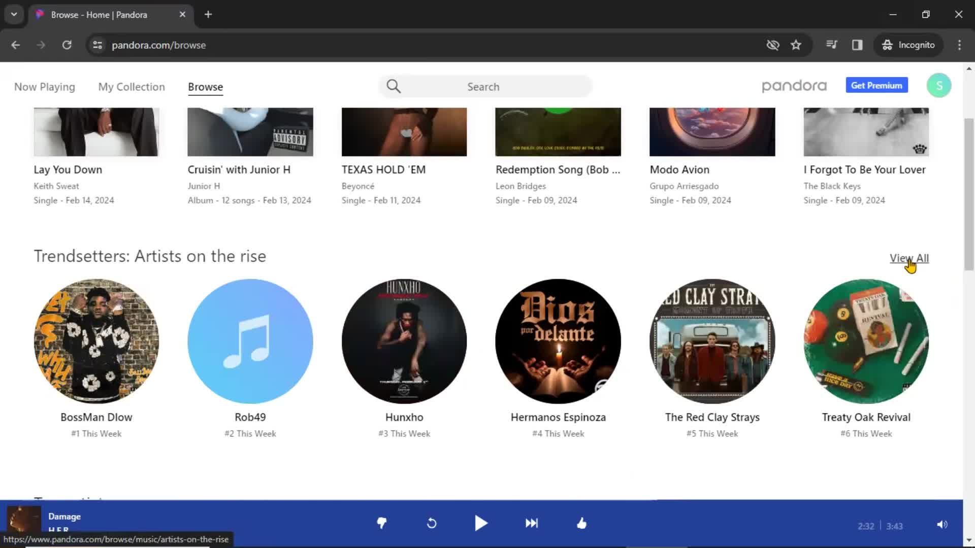The width and height of the screenshot is (975, 548).
Task: Click the skip forward icon
Action: (x=531, y=523)
